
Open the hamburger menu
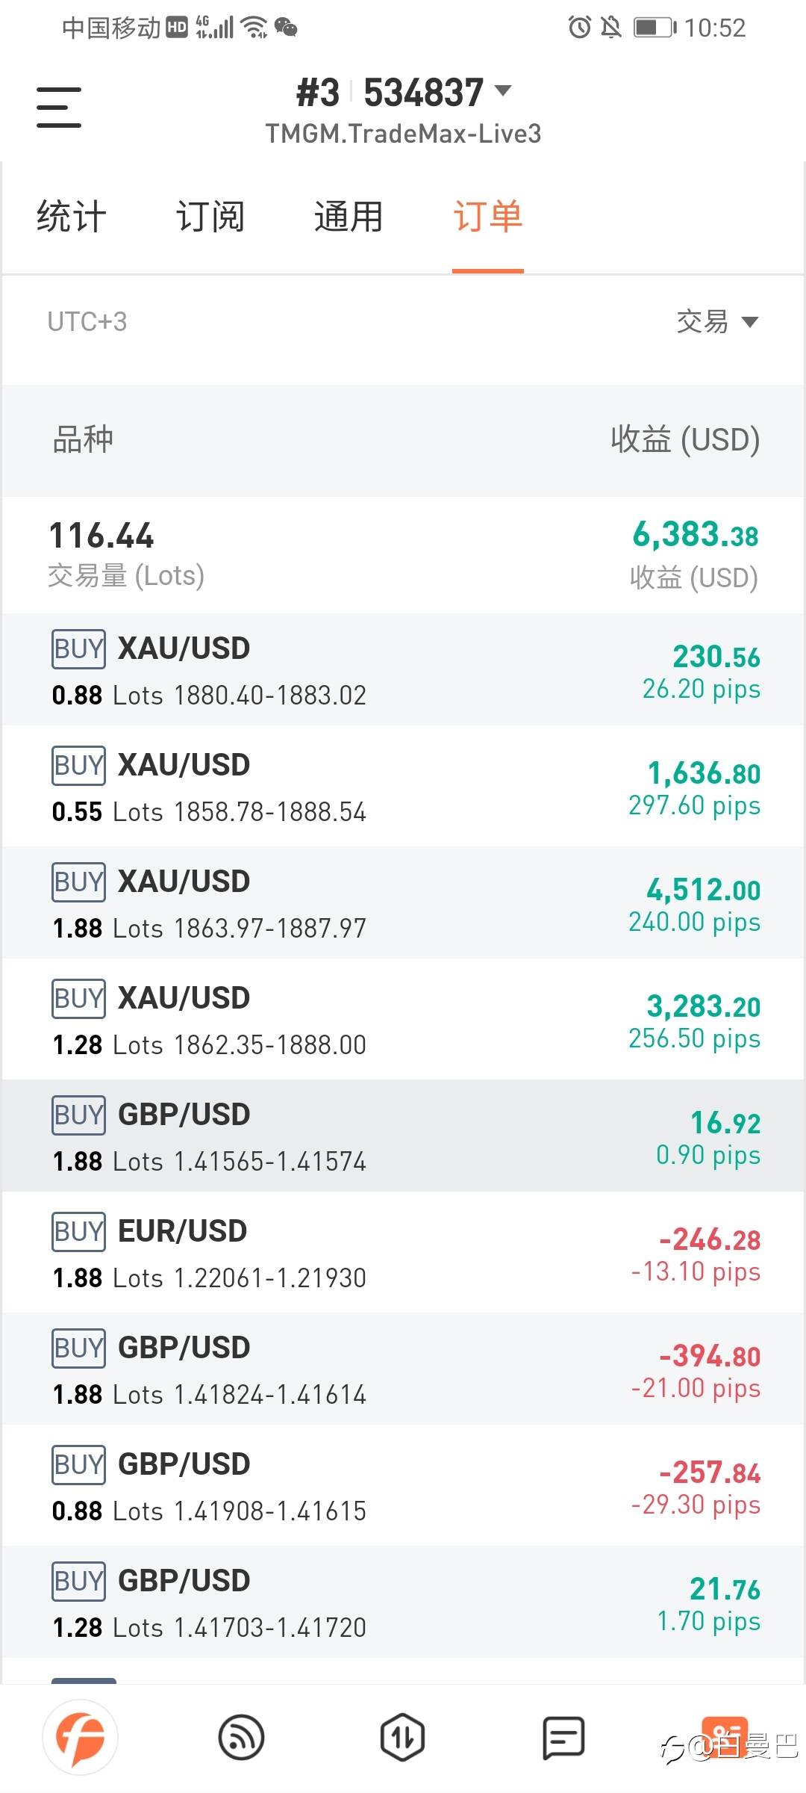(59, 108)
